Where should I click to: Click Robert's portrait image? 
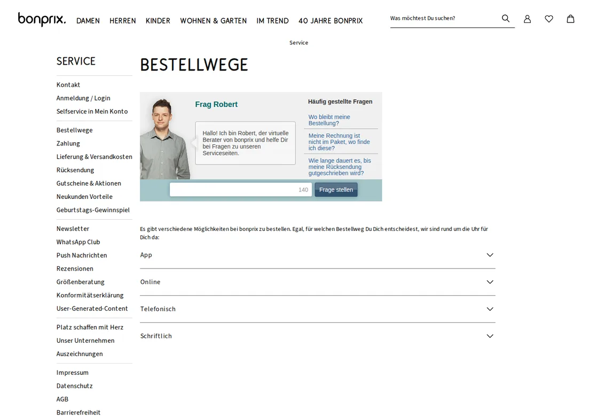click(165, 138)
